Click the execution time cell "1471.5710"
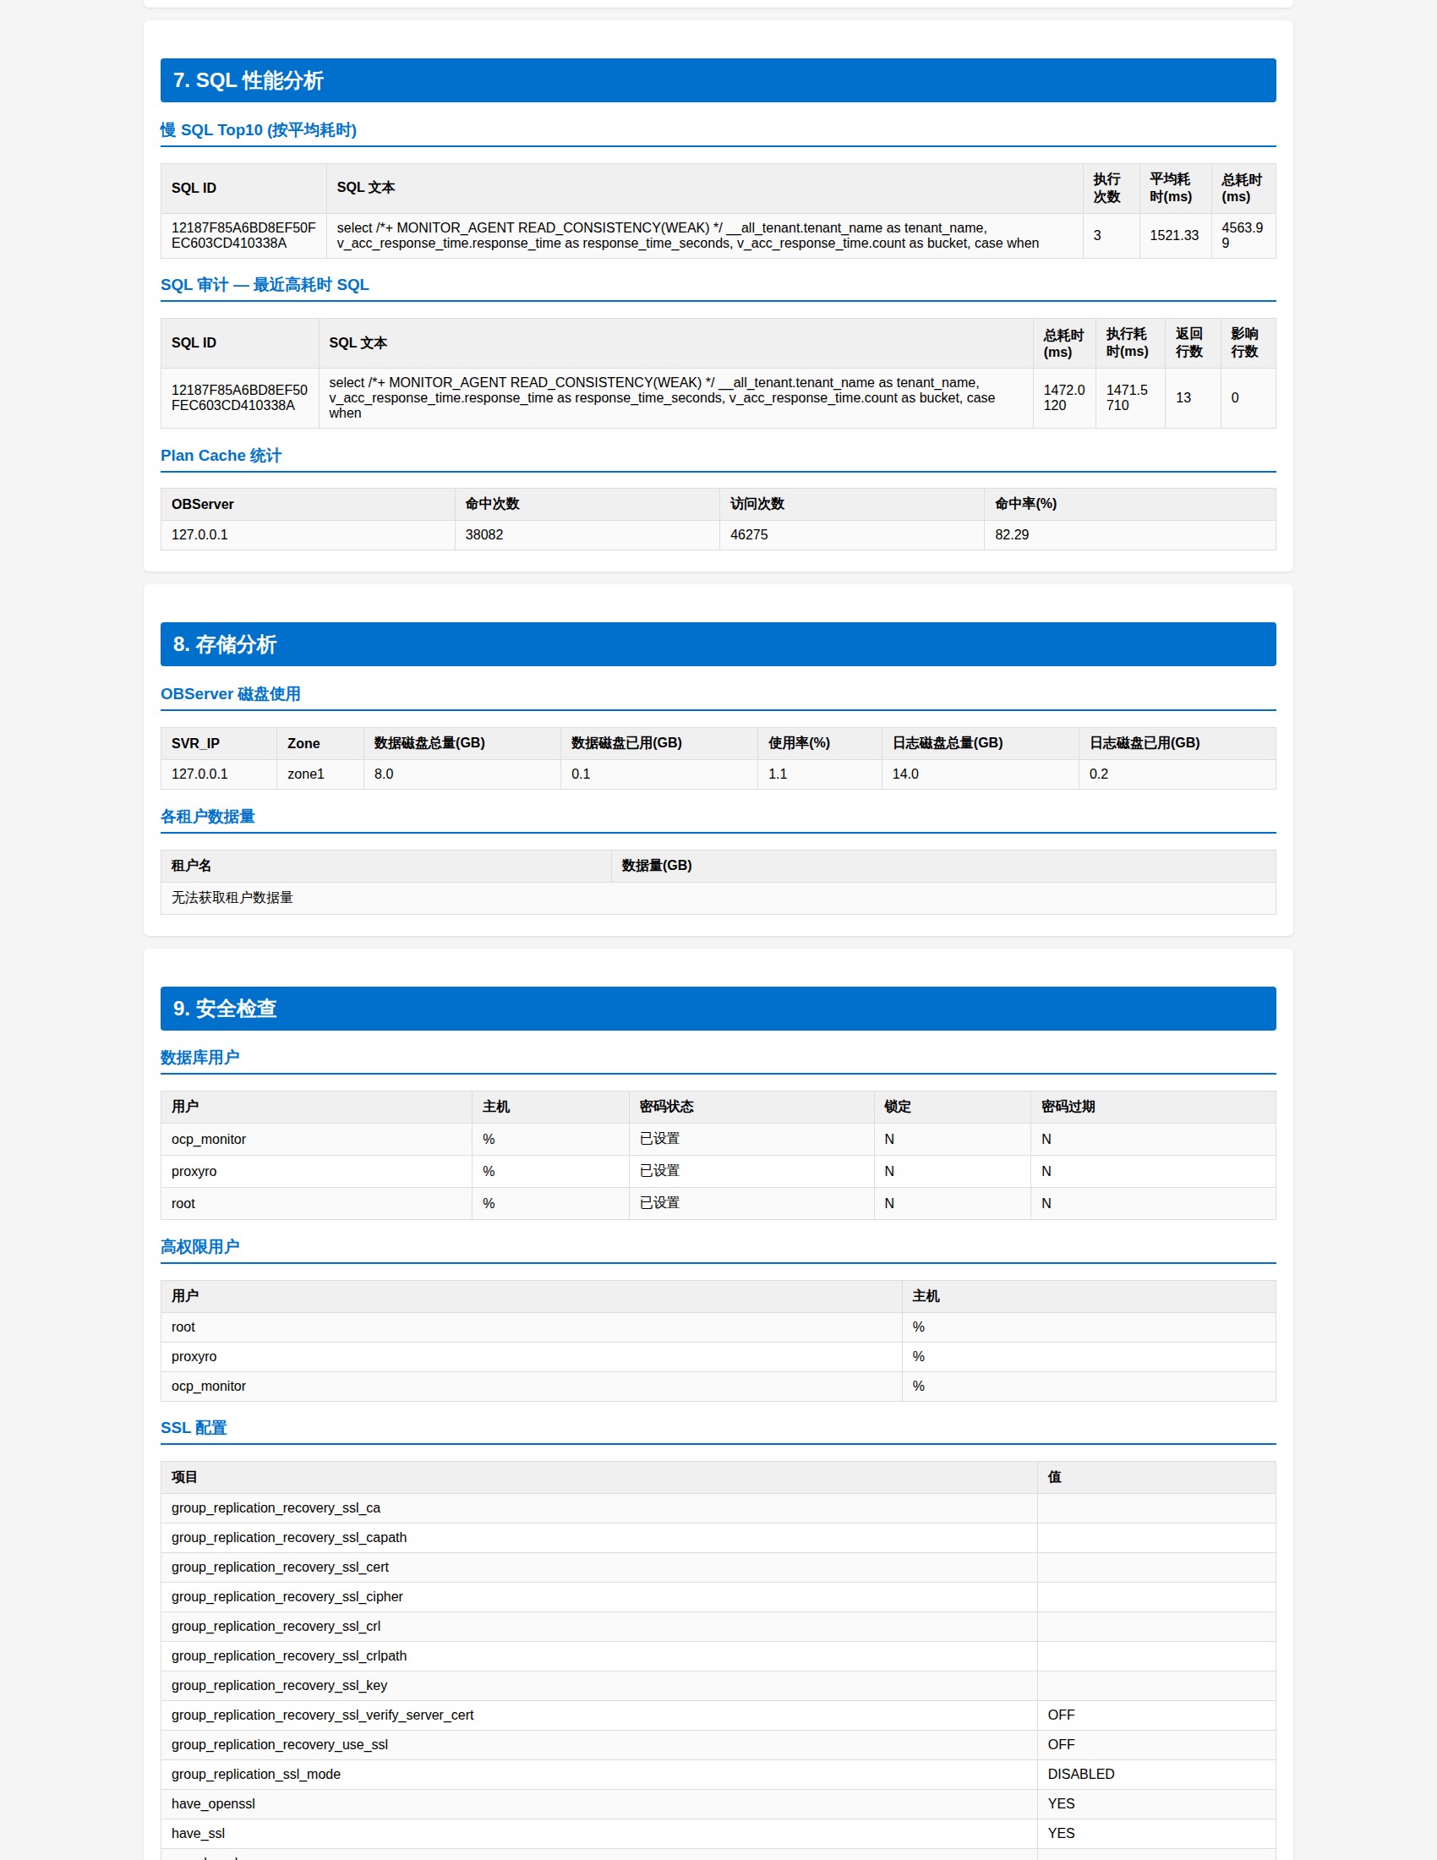 point(1129,397)
